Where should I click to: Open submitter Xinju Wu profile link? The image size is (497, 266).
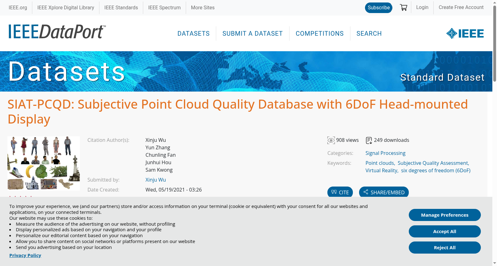(156, 180)
